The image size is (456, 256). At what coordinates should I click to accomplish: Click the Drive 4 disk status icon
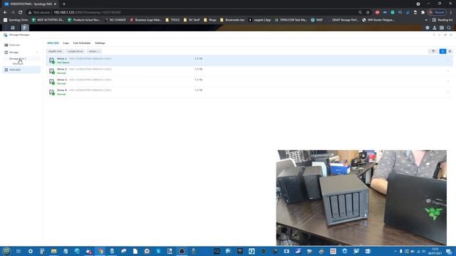[52, 92]
